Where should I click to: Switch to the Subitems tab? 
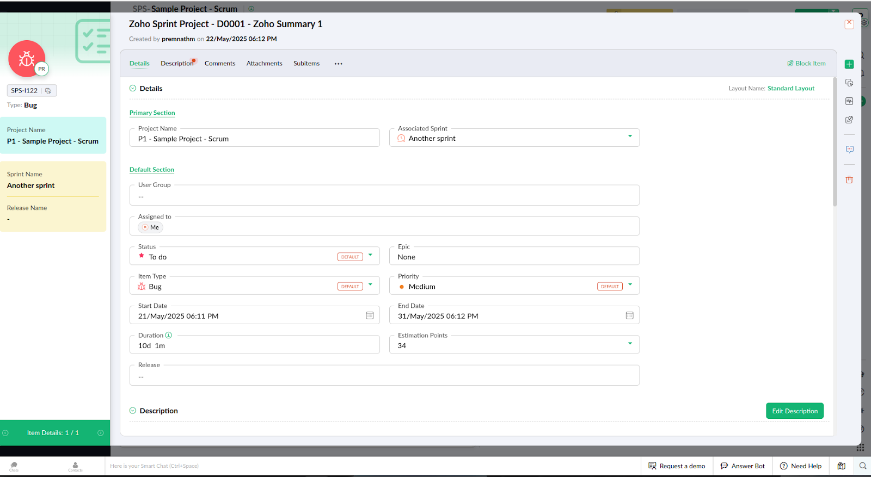[306, 64]
